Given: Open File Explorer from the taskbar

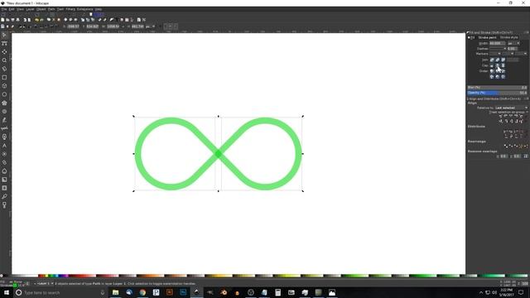Looking at the screenshot, I should pyautogui.click(x=116, y=292).
